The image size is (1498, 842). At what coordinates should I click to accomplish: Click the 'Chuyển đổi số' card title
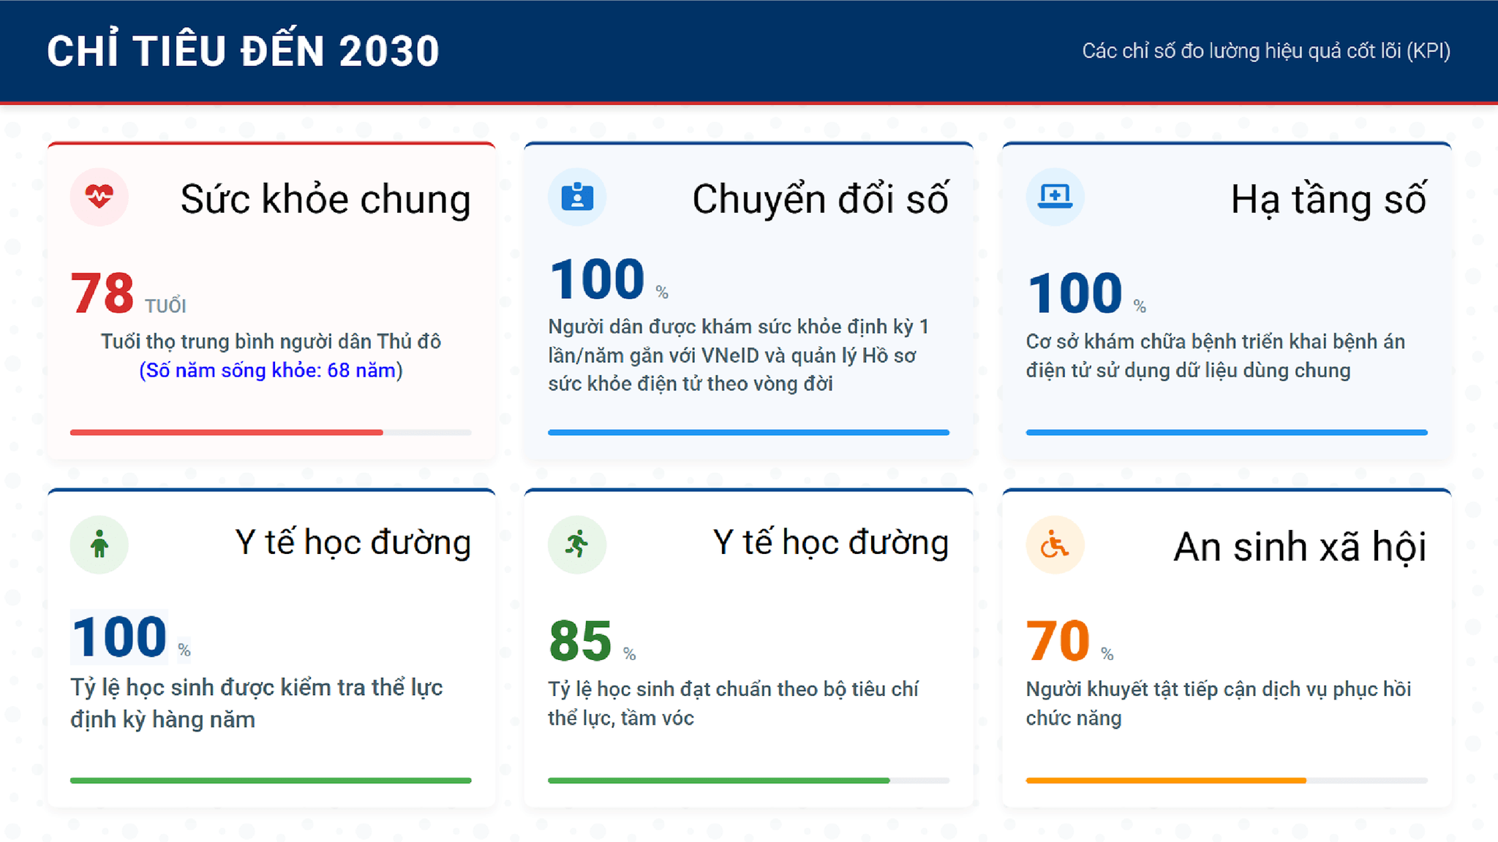(821, 200)
